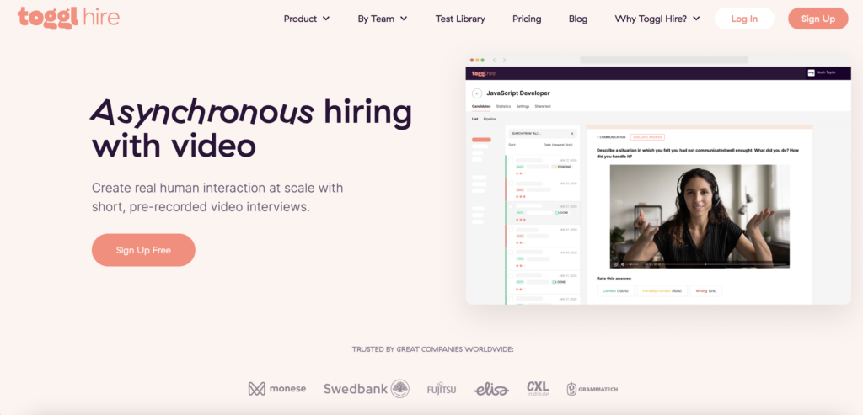Click the Fujitsu logo
863x415 pixels.
tap(442, 389)
